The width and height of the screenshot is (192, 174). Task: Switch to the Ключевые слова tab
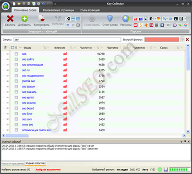pos(25,10)
